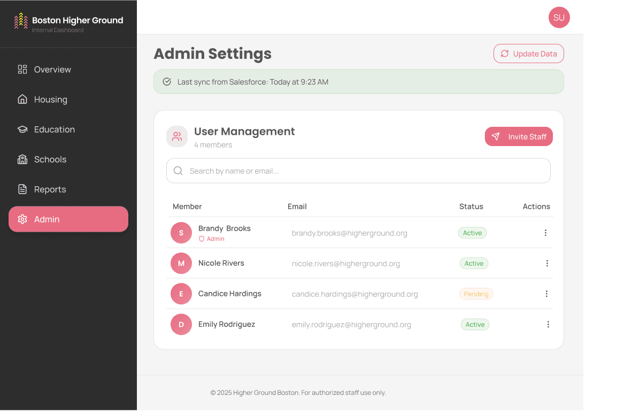This screenshot has width=624, height=412.
Task: Open actions menu for Emily Rodriguez
Action: coord(548,324)
